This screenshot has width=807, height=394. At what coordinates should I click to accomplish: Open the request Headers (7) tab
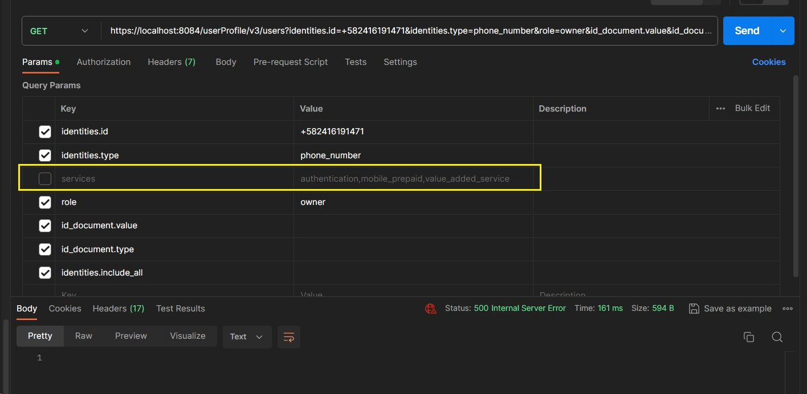172,62
